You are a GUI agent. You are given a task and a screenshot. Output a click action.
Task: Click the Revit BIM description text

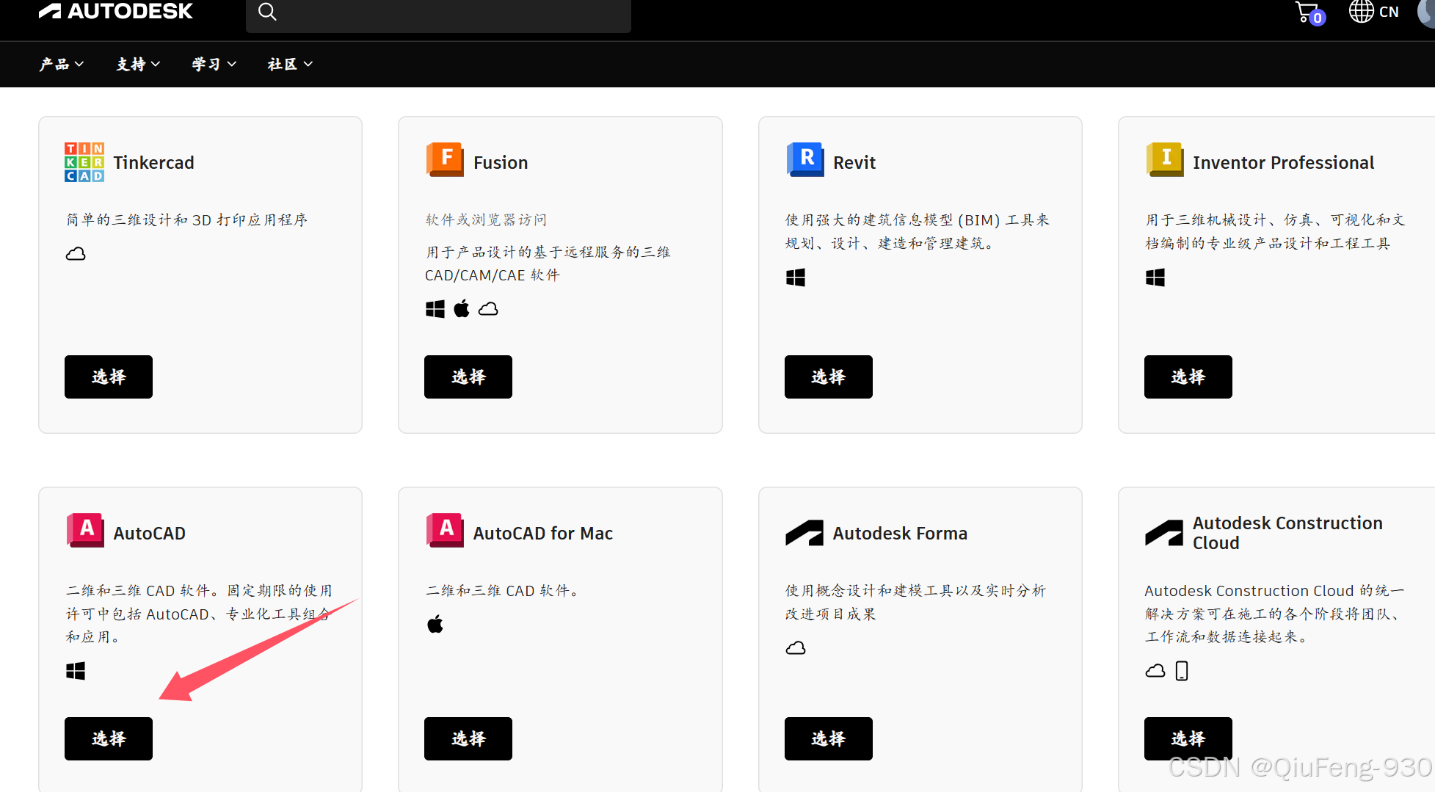tap(918, 231)
